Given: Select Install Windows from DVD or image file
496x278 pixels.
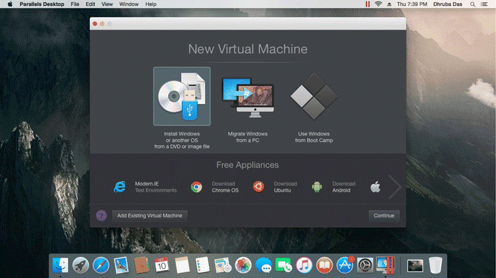Looking at the screenshot, I should (182, 96).
